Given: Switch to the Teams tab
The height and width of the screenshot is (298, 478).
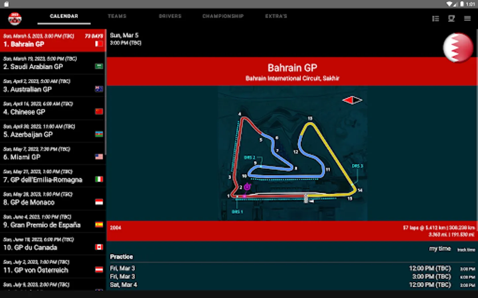Looking at the screenshot, I should [117, 16].
